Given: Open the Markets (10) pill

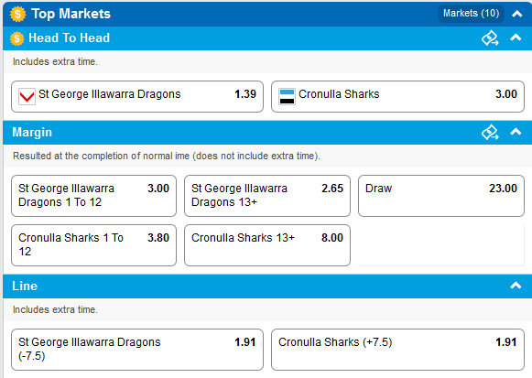Looking at the screenshot, I should (x=471, y=14).
